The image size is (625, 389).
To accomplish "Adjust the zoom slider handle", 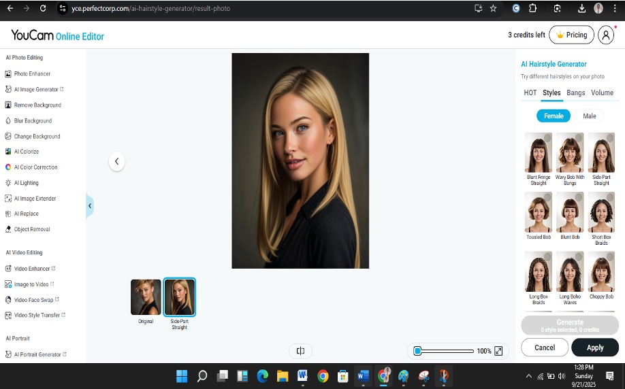I will (x=417, y=351).
